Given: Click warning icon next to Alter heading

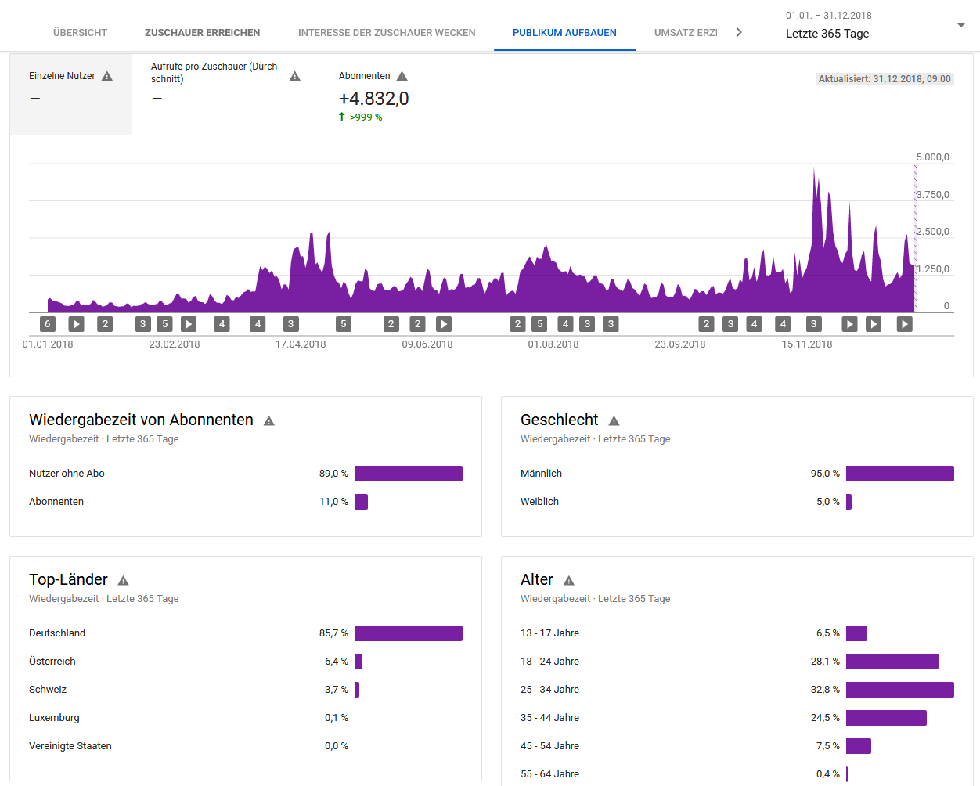Looking at the screenshot, I should coord(569,581).
